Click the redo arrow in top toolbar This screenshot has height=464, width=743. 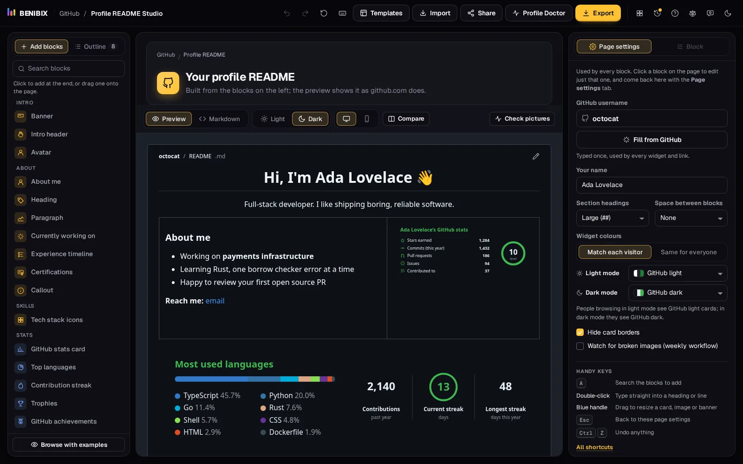305,13
